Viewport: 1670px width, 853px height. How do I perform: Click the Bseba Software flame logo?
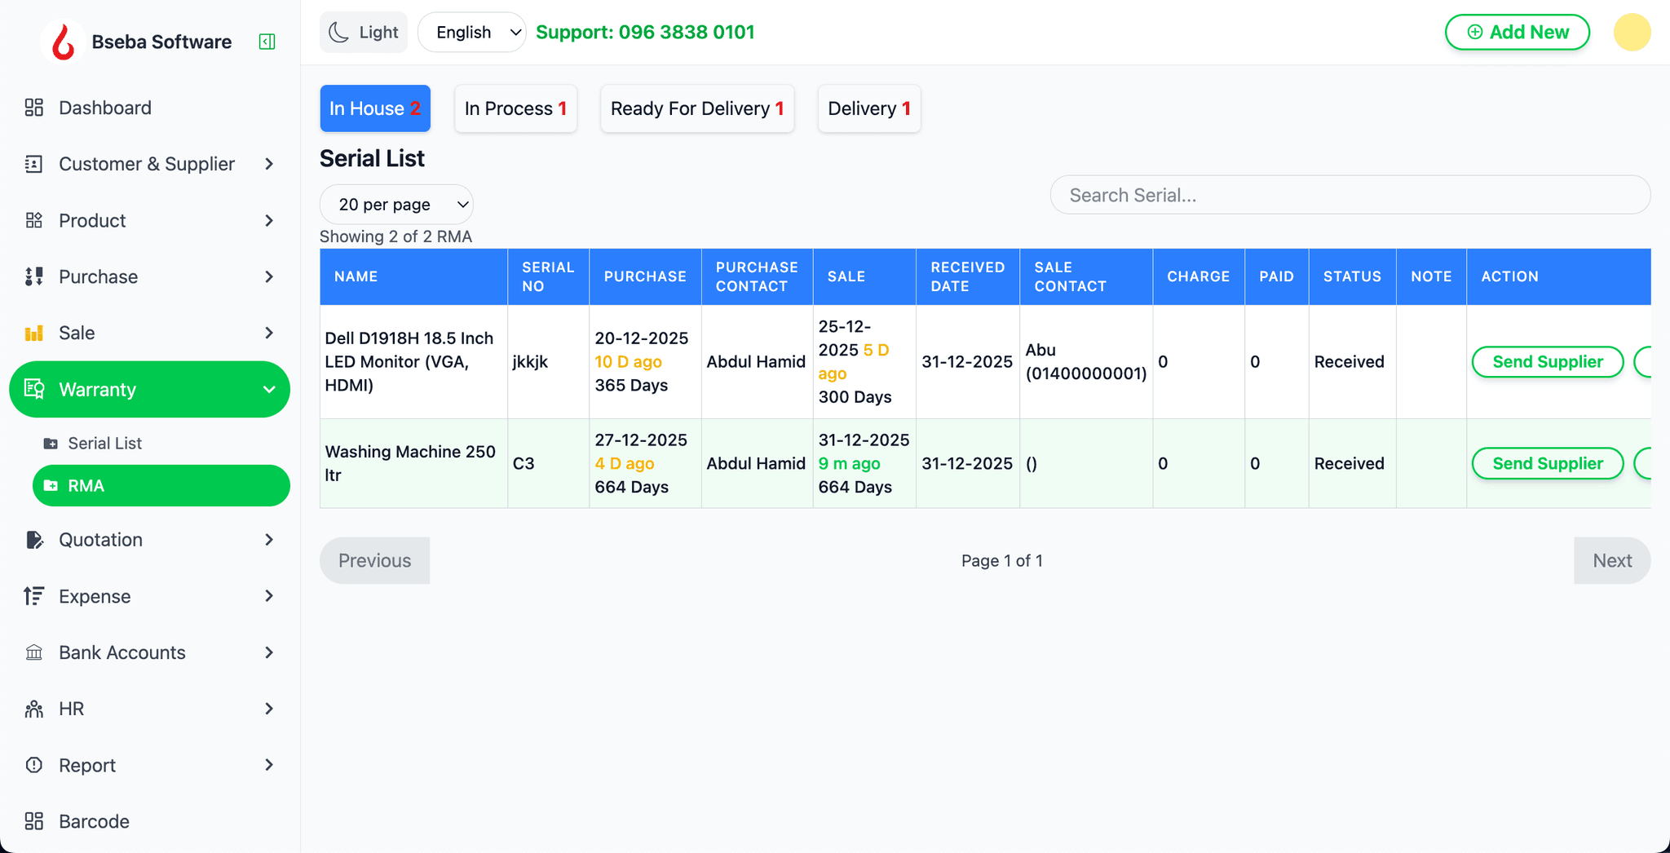[x=63, y=42]
